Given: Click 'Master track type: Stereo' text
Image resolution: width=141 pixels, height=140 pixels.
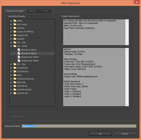Looking at the screenshot, I should 76,86.
